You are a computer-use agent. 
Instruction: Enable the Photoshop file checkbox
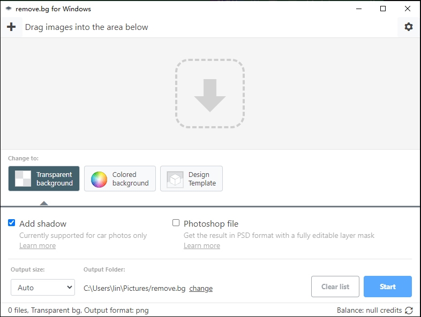176,223
